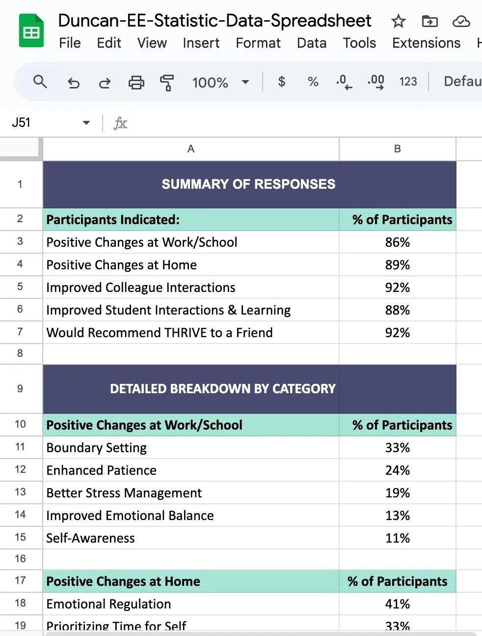Open the Google Sheets home icon
482x636 pixels.
(x=31, y=31)
